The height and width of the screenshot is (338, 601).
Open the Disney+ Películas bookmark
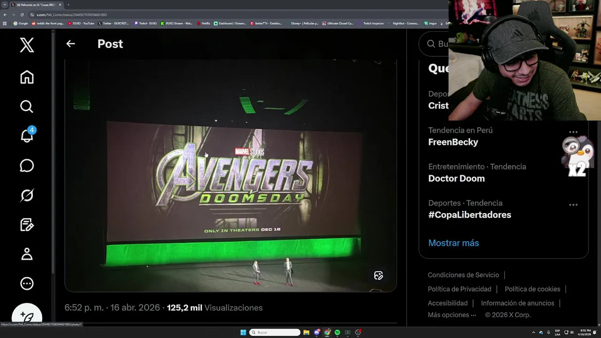point(302,23)
